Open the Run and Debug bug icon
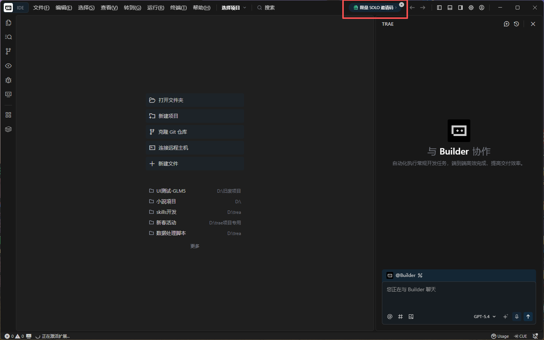The image size is (544, 340). [8, 80]
